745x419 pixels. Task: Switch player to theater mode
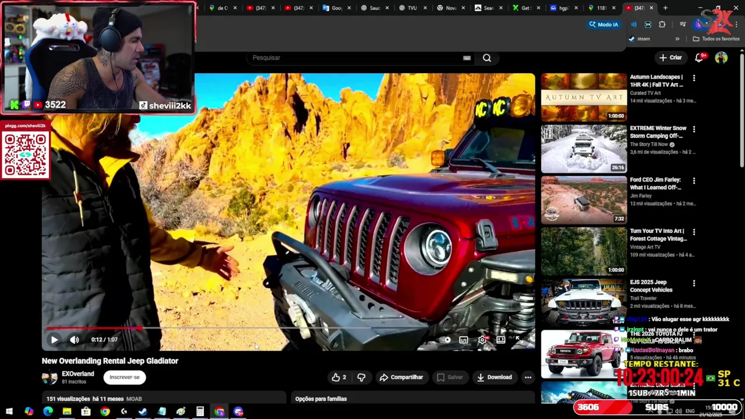click(x=501, y=340)
